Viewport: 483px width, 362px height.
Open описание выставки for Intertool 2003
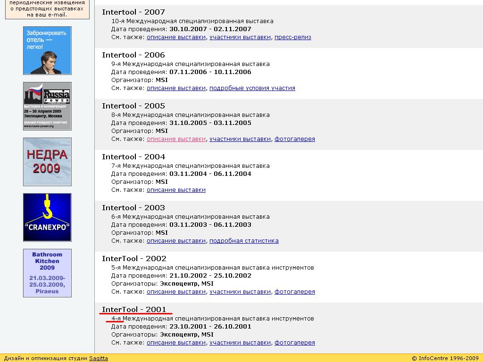coord(176,241)
